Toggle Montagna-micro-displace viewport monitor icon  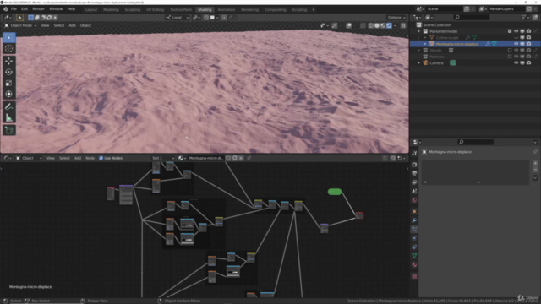522,44
